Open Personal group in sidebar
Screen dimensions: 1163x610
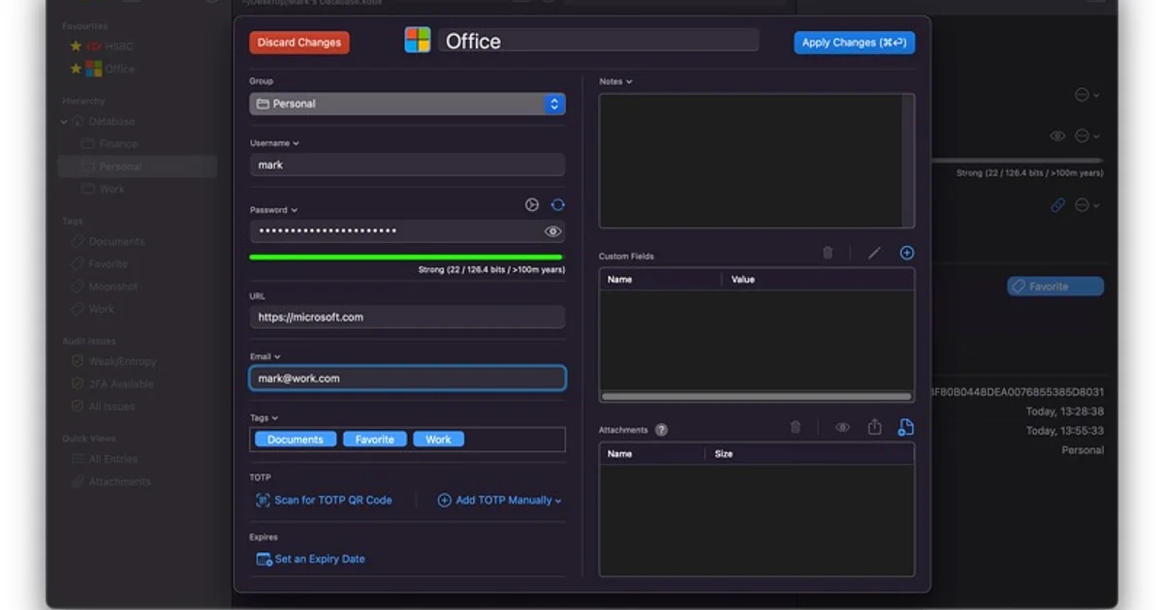point(136,167)
